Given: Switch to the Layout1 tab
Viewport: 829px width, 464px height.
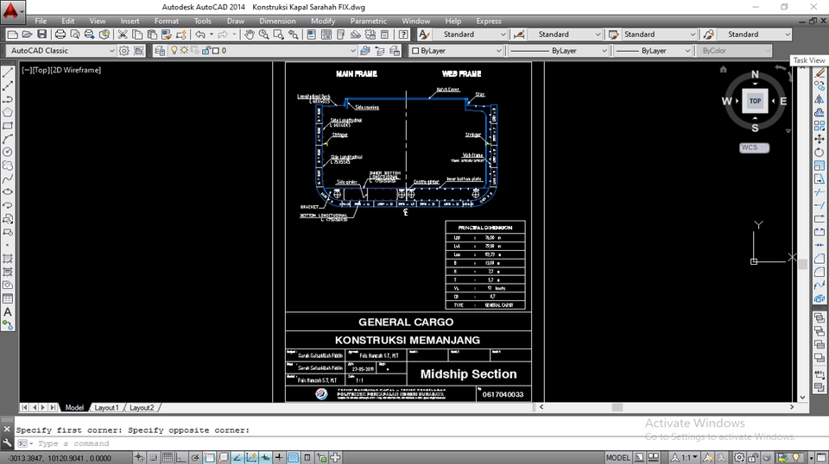Looking at the screenshot, I should click(x=106, y=408).
